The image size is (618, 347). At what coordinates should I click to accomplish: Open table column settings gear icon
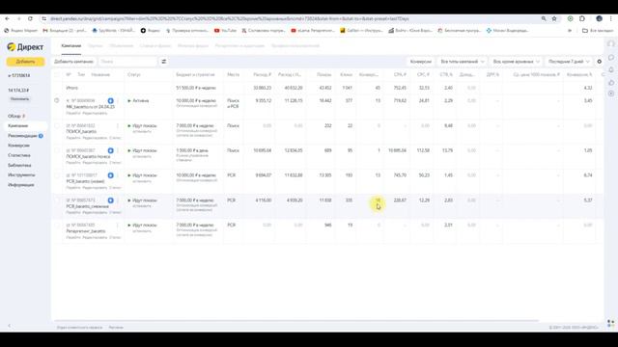pos(599,62)
